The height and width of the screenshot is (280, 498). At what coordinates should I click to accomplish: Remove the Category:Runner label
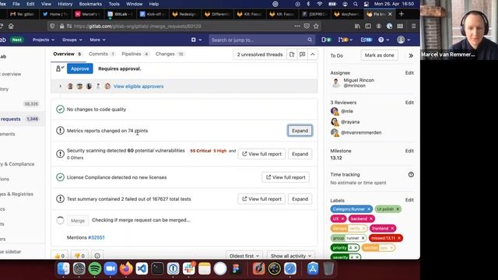coord(369,209)
